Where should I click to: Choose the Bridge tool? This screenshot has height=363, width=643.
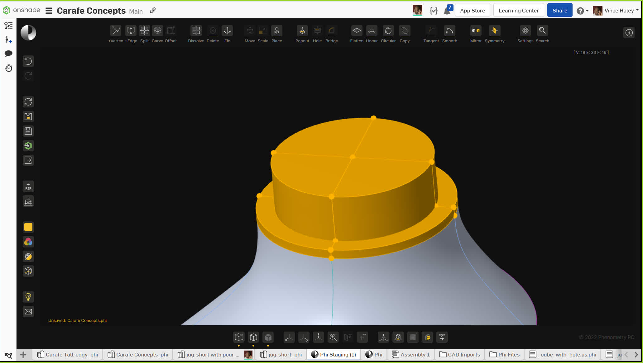pos(331,31)
